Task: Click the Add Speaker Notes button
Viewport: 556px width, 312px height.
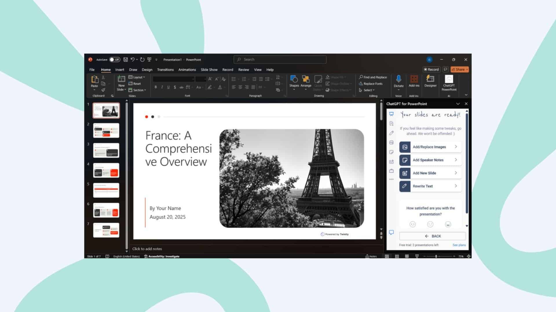Action: click(430, 160)
